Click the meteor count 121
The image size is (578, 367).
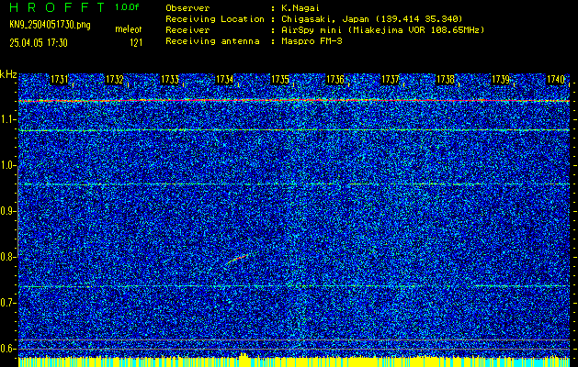coord(136,43)
